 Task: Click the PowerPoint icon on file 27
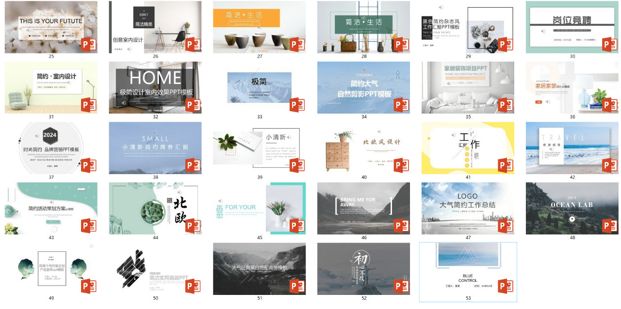tap(297, 45)
